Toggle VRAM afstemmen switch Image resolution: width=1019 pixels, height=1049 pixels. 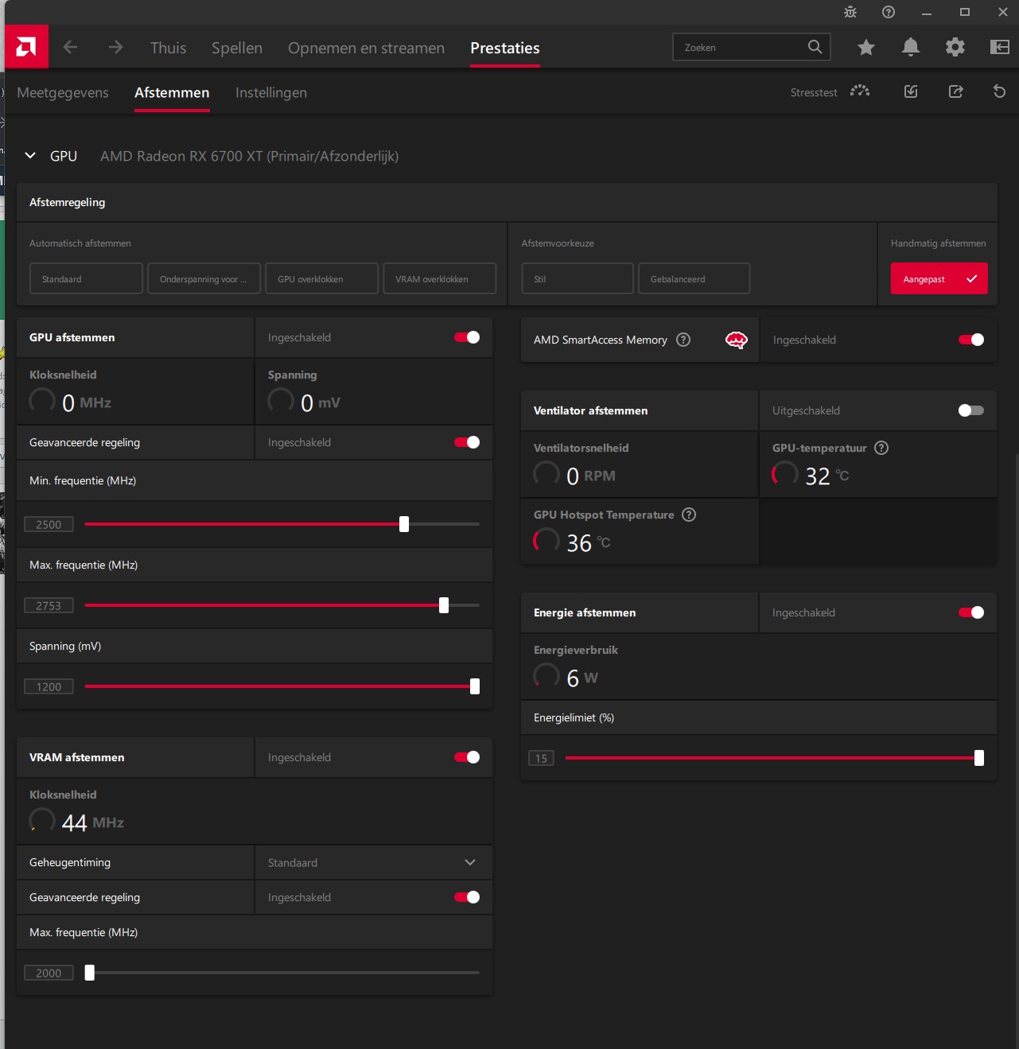pyautogui.click(x=467, y=757)
